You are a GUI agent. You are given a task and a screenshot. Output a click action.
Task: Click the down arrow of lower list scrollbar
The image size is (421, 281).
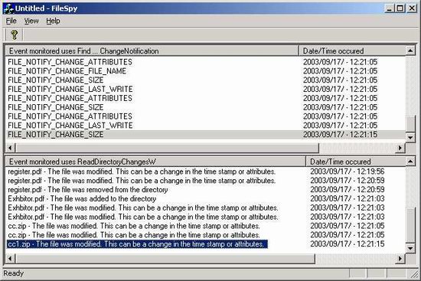tap(410, 248)
